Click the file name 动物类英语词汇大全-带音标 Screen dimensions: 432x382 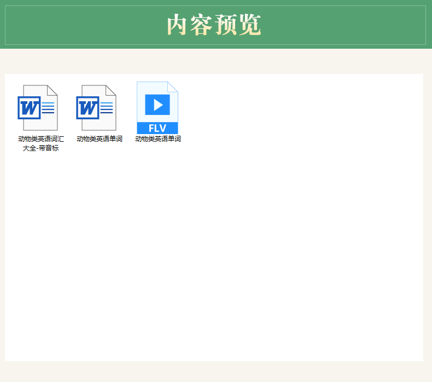[41, 143]
